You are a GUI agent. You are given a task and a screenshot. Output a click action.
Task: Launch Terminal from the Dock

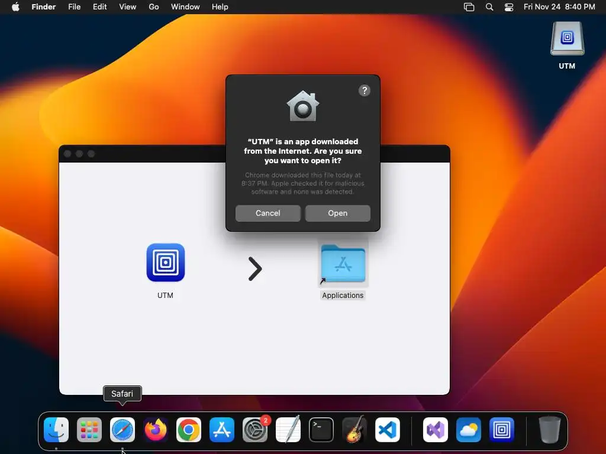tap(321, 430)
